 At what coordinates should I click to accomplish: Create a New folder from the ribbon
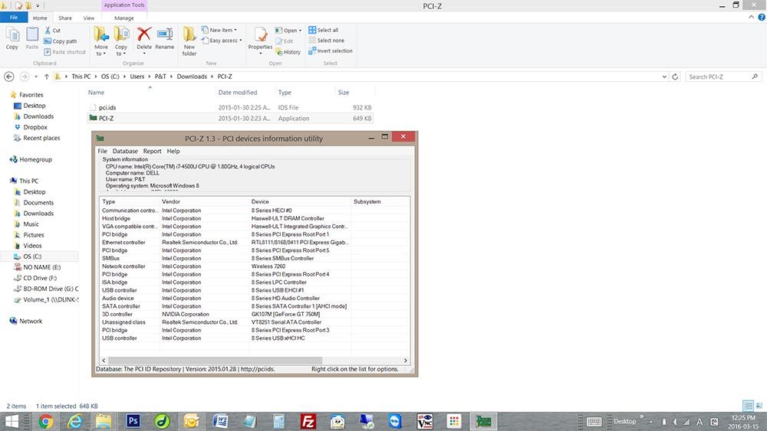click(x=189, y=41)
